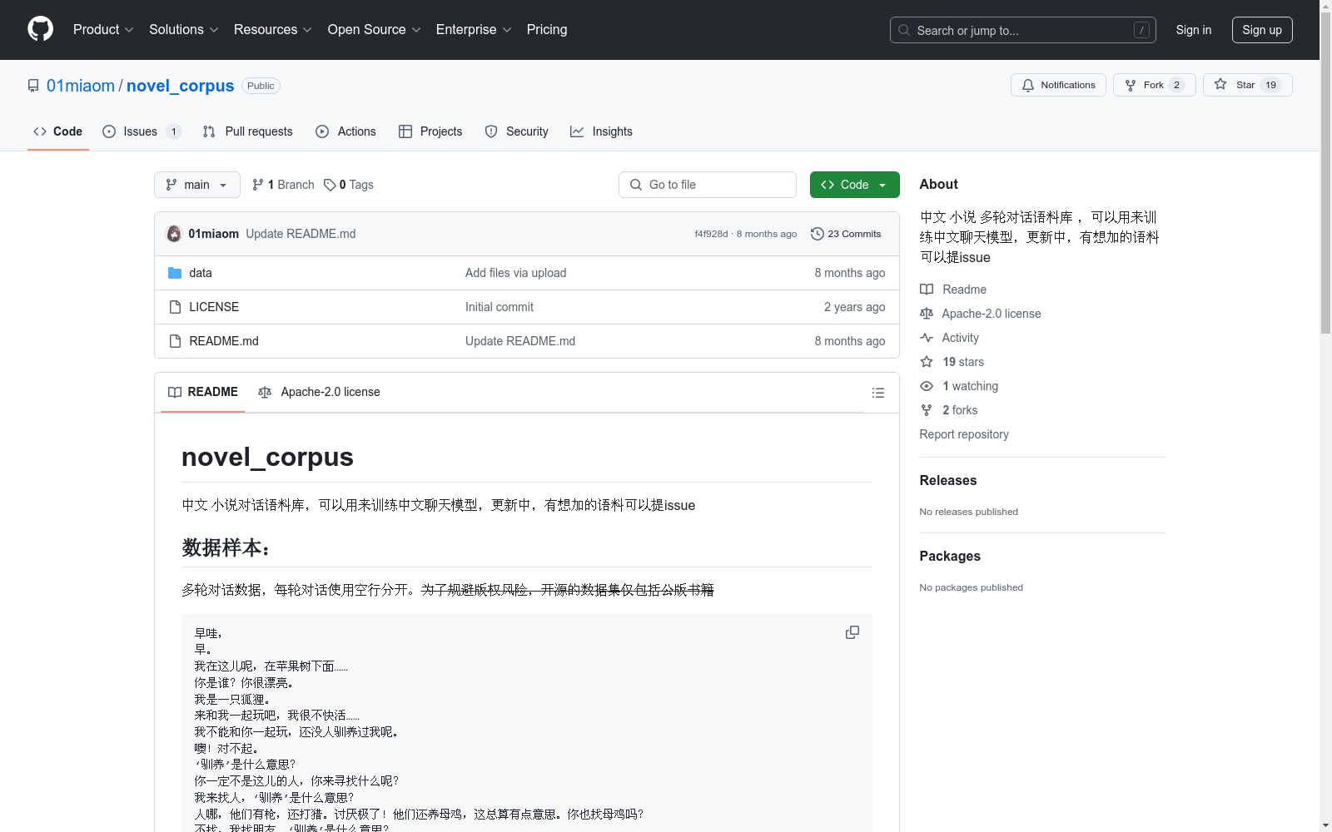This screenshot has height=832, width=1332.
Task: Click the pulse icon next to Activity
Action: pyautogui.click(x=927, y=338)
